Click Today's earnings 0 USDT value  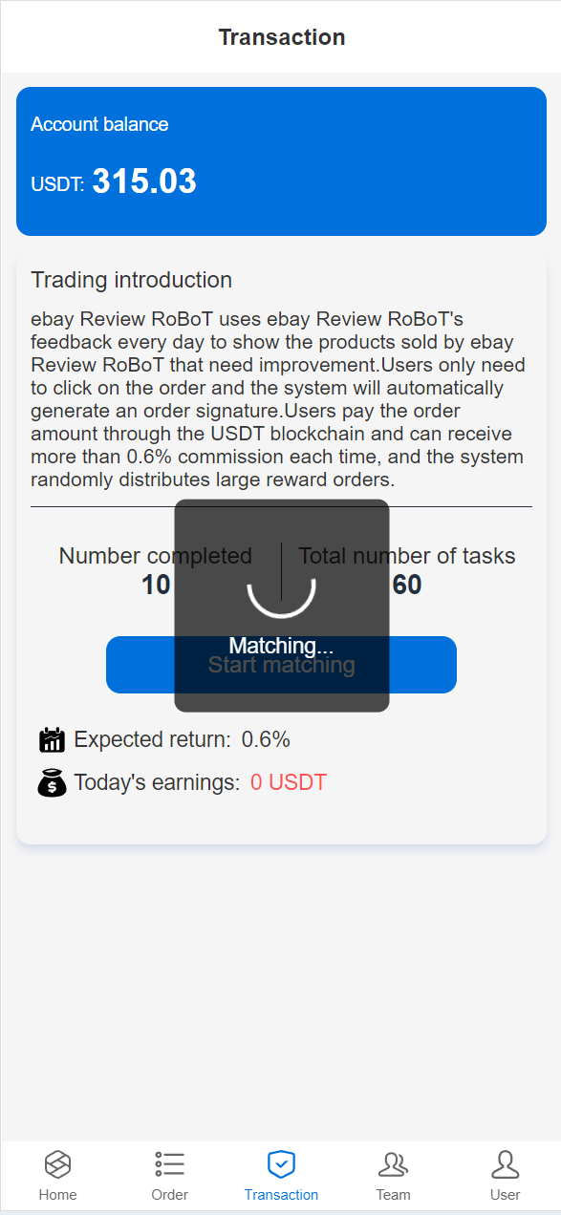289,783
